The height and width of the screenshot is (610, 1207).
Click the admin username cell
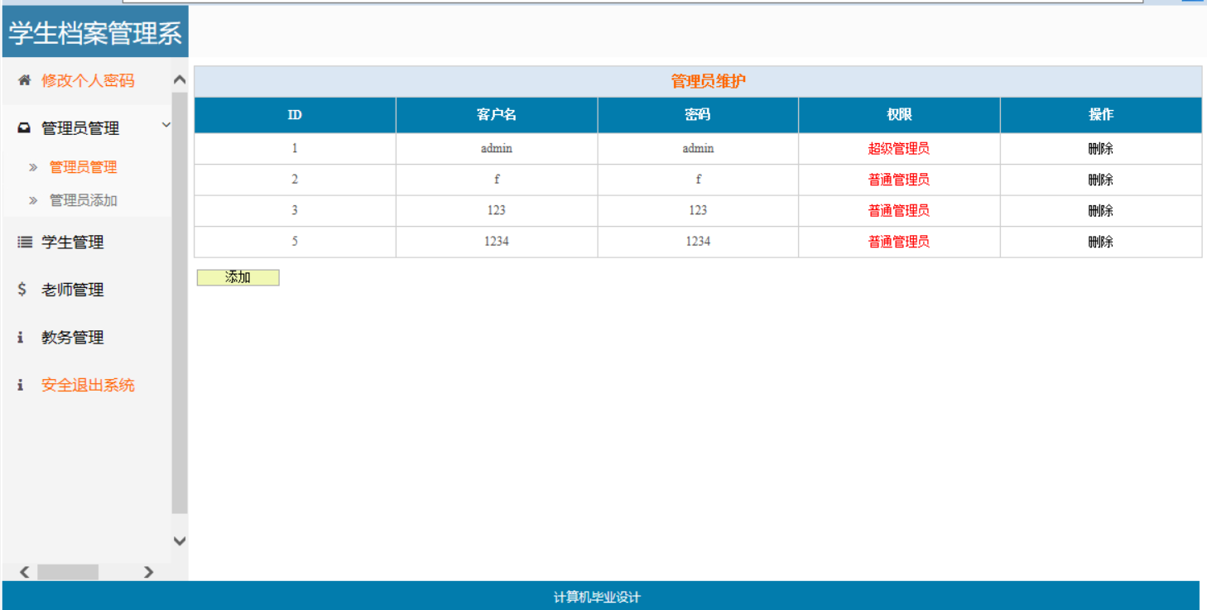point(497,148)
